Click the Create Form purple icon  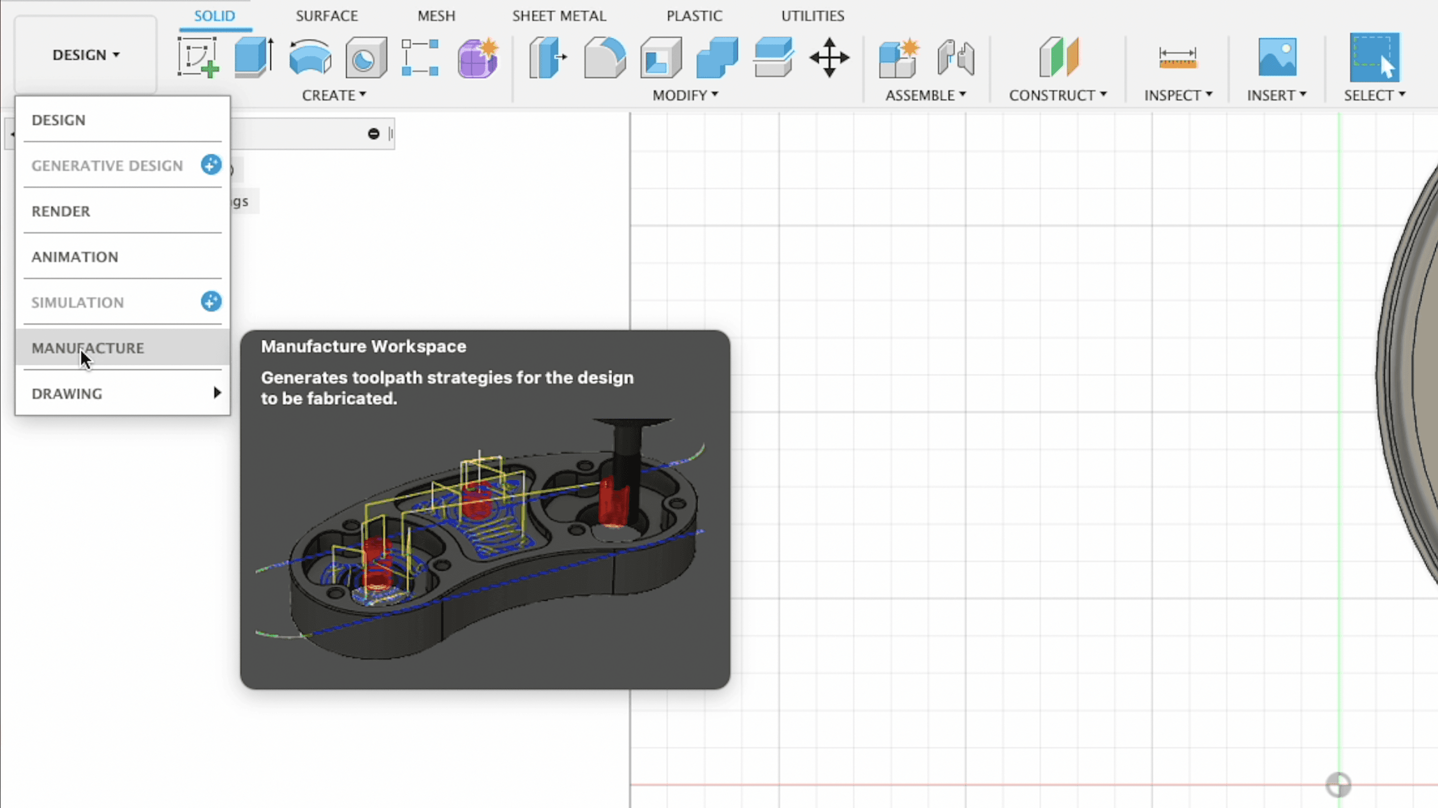(x=478, y=57)
